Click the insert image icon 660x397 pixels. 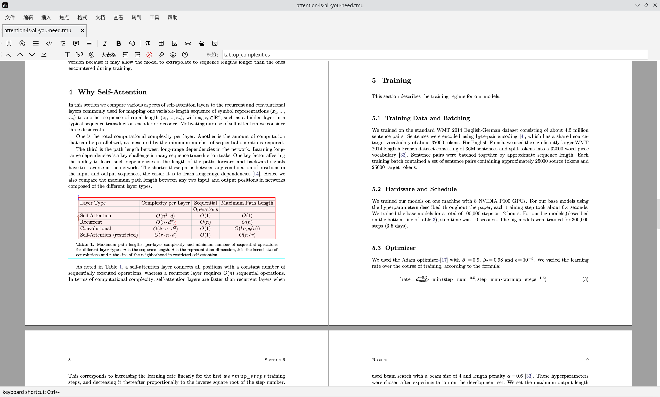(174, 43)
